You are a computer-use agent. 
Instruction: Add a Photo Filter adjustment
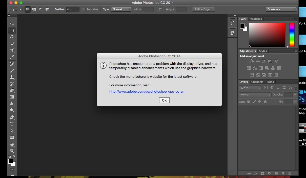(267, 68)
